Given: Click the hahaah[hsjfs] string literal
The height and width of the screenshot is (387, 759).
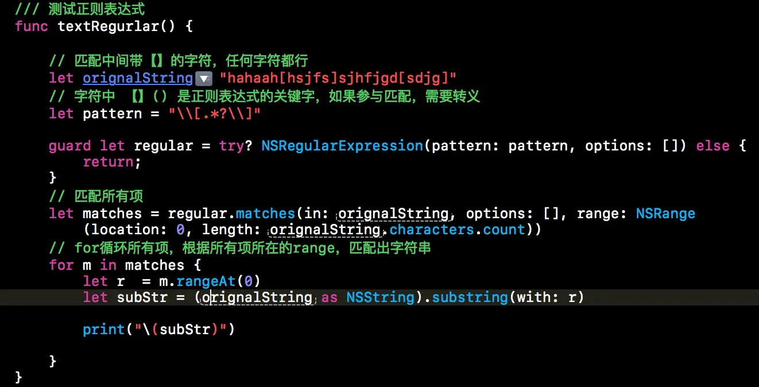Looking at the screenshot, I should 338,78.
